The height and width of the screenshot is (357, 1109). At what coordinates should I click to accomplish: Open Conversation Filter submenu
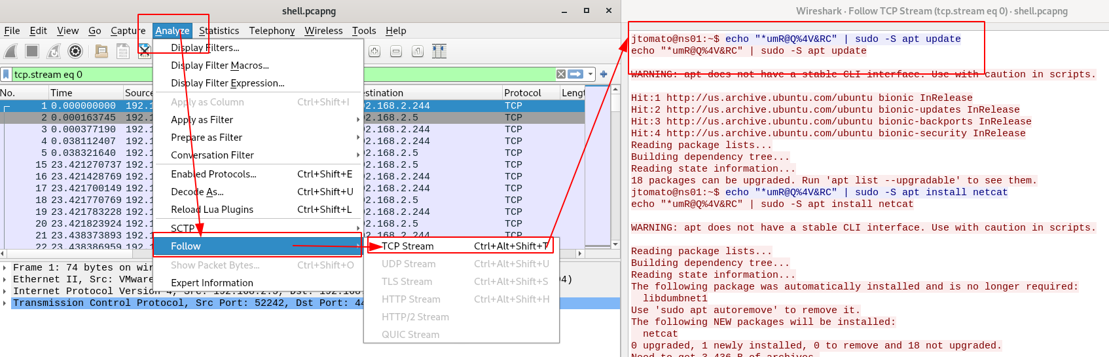click(x=258, y=155)
